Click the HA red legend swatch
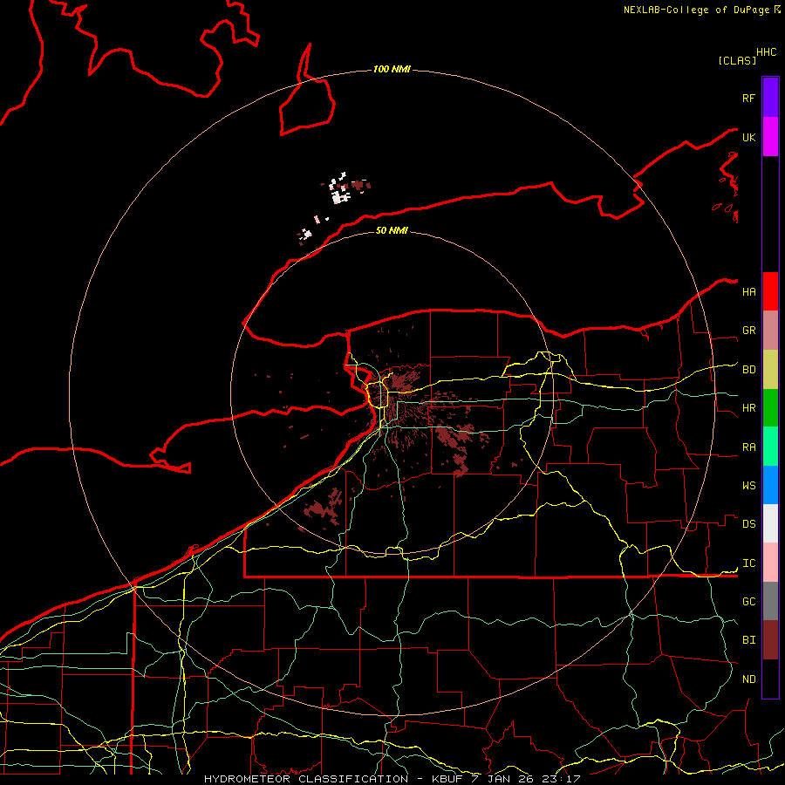The width and height of the screenshot is (785, 785). (770, 291)
